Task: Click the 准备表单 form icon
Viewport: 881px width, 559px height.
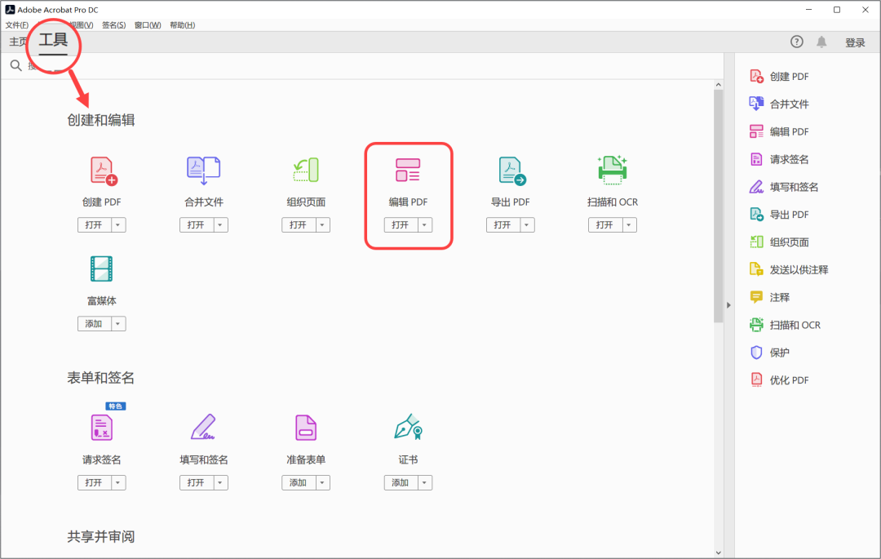Action: [x=306, y=428]
